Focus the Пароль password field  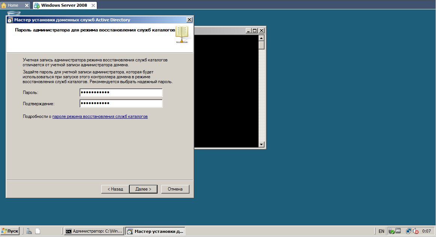coord(121,92)
